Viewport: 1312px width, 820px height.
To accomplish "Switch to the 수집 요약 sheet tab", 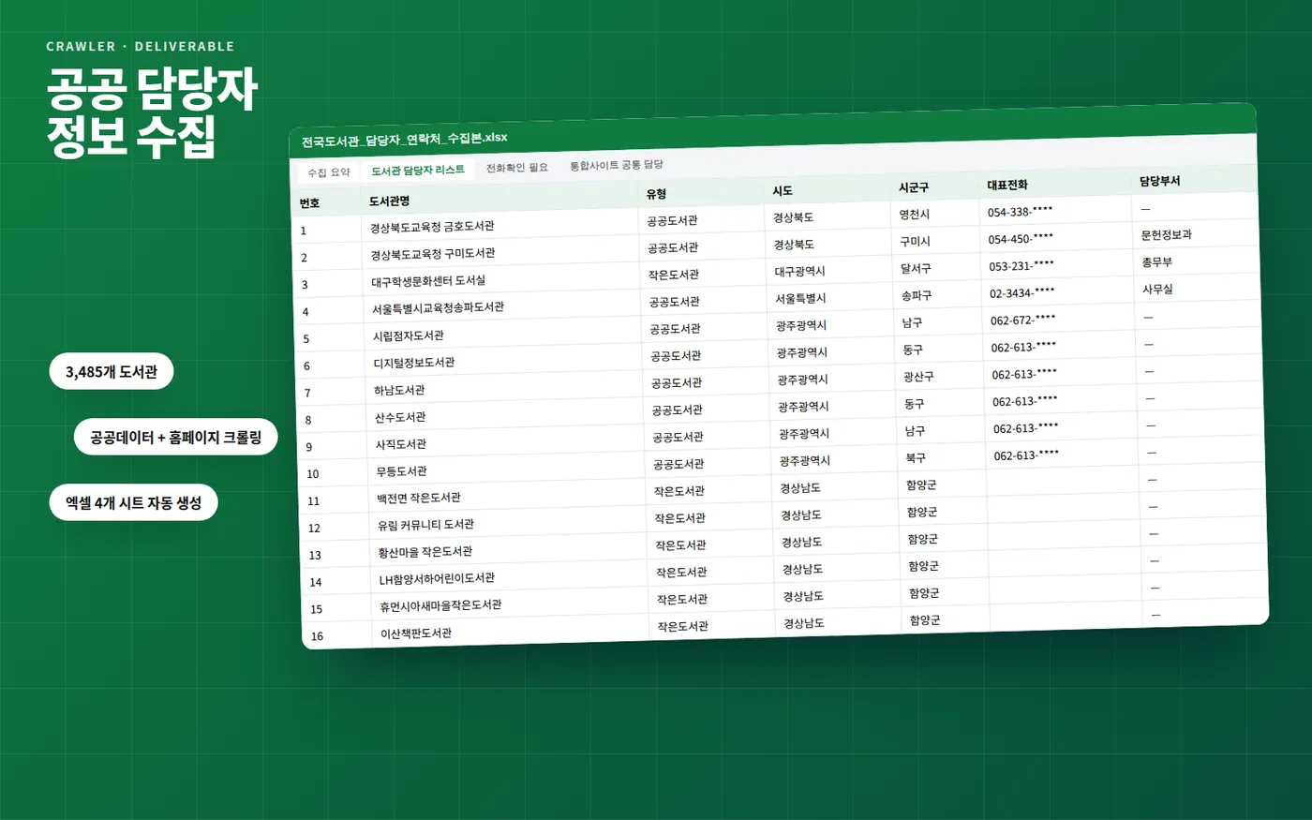I will [x=329, y=172].
